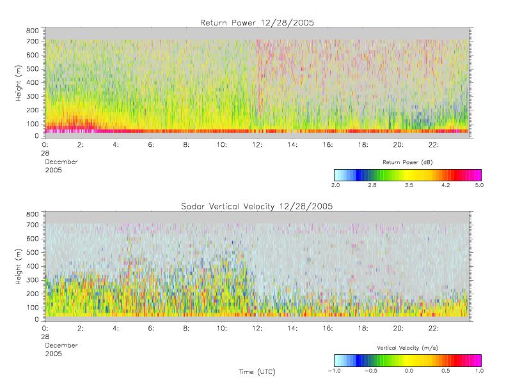The width and height of the screenshot is (506, 390).
Task: Click the "2.8" value on Return Power legend
Action: pos(372,185)
